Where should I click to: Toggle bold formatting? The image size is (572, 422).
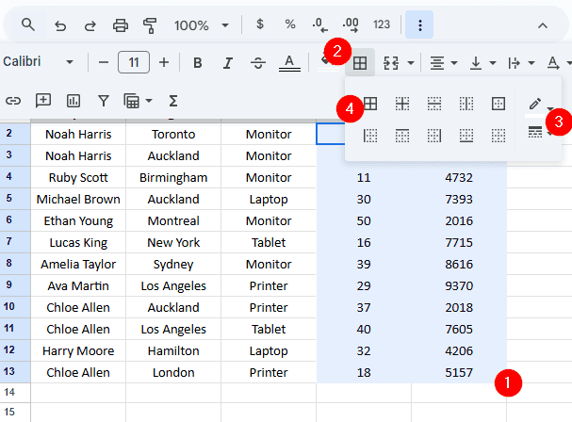point(197,63)
